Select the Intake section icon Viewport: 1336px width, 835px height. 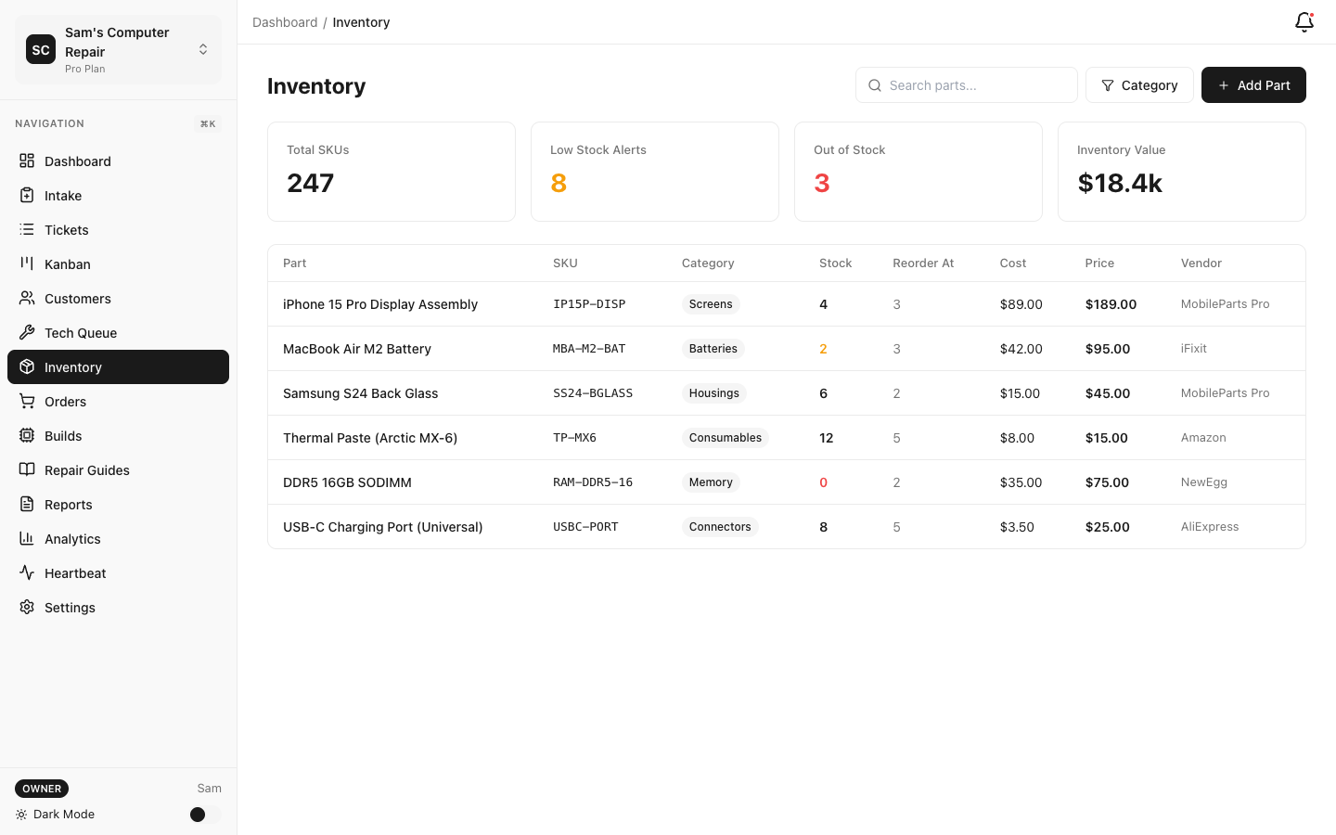pos(27,195)
